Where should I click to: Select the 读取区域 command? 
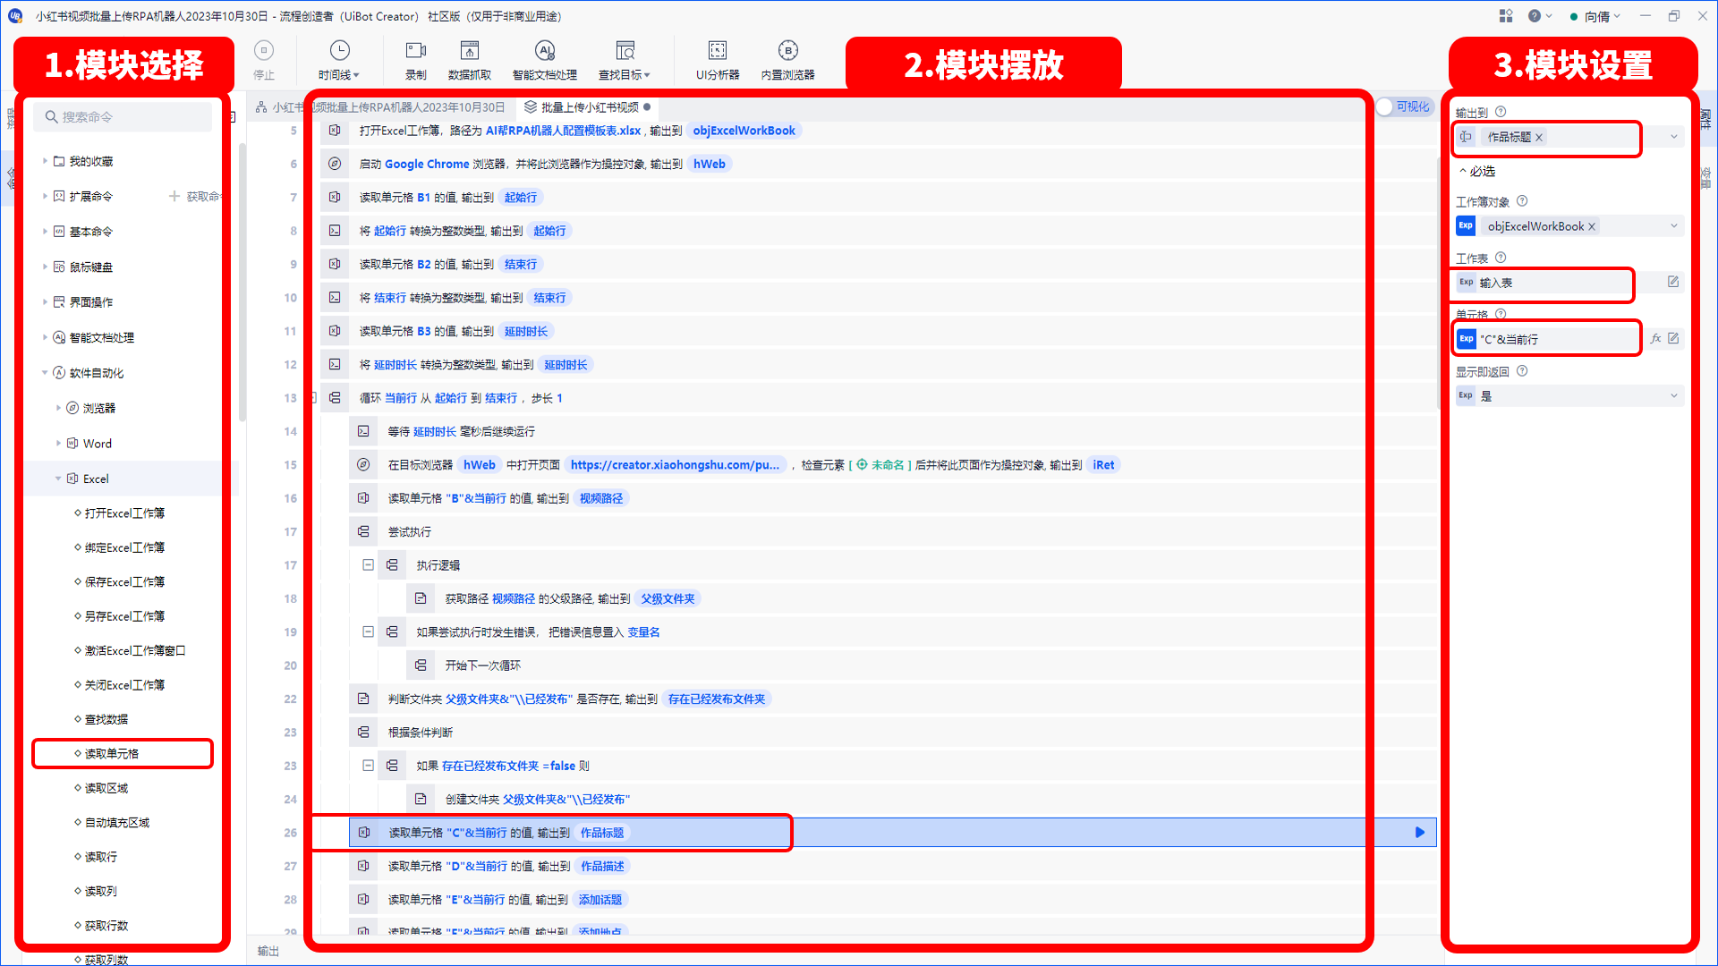[x=106, y=788]
